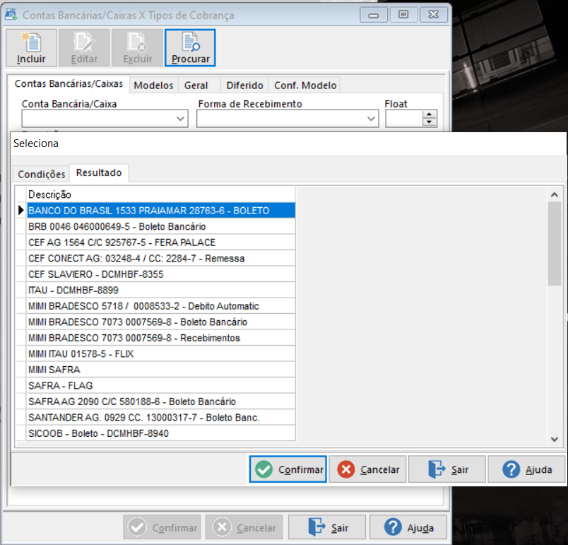Select row BRB 0046 046000649-5 Boleto Bancário

tap(161, 226)
